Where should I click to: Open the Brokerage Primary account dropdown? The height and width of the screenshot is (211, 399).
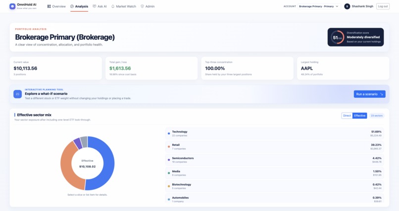[x=319, y=6]
